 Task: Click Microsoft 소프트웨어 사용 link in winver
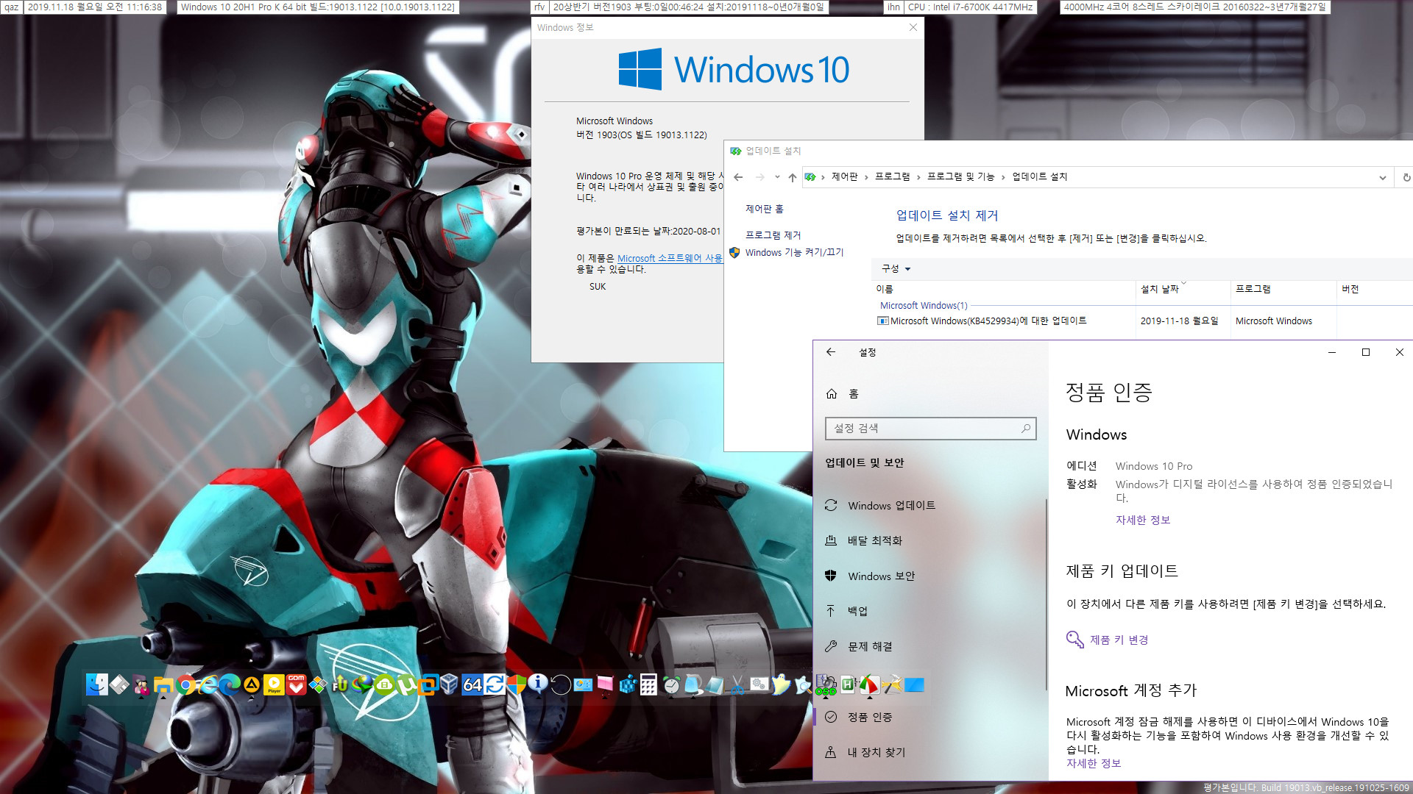[x=670, y=258]
